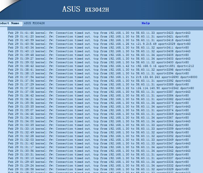Select the log entry at 01:39:48
Viewport: 203px width, 173px height.
99,55
